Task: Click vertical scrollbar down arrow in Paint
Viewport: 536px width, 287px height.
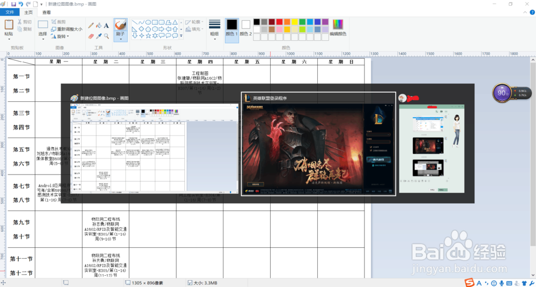Action: (533, 275)
